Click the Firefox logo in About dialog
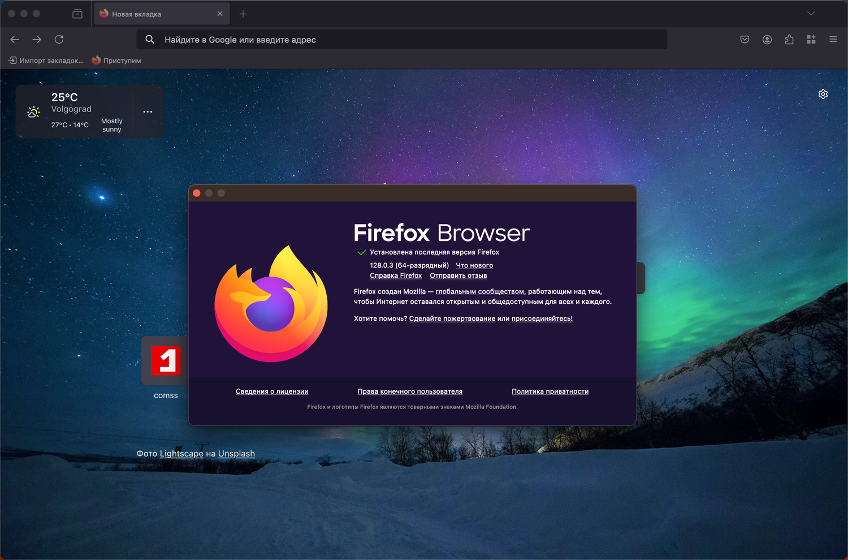848x560 pixels. (x=271, y=304)
